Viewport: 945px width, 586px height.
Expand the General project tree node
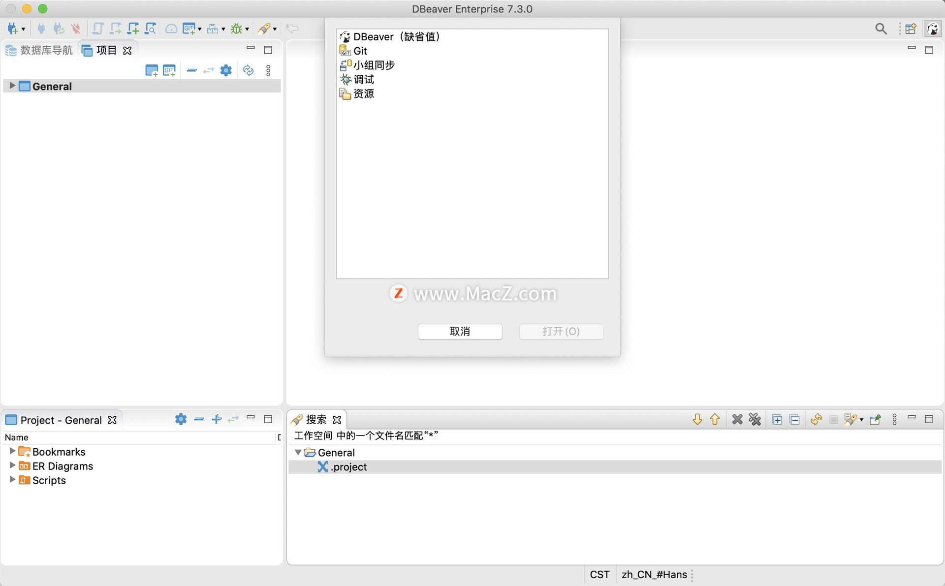coord(12,86)
